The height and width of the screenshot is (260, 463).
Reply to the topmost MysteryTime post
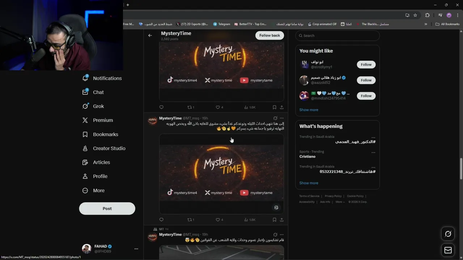(161, 107)
